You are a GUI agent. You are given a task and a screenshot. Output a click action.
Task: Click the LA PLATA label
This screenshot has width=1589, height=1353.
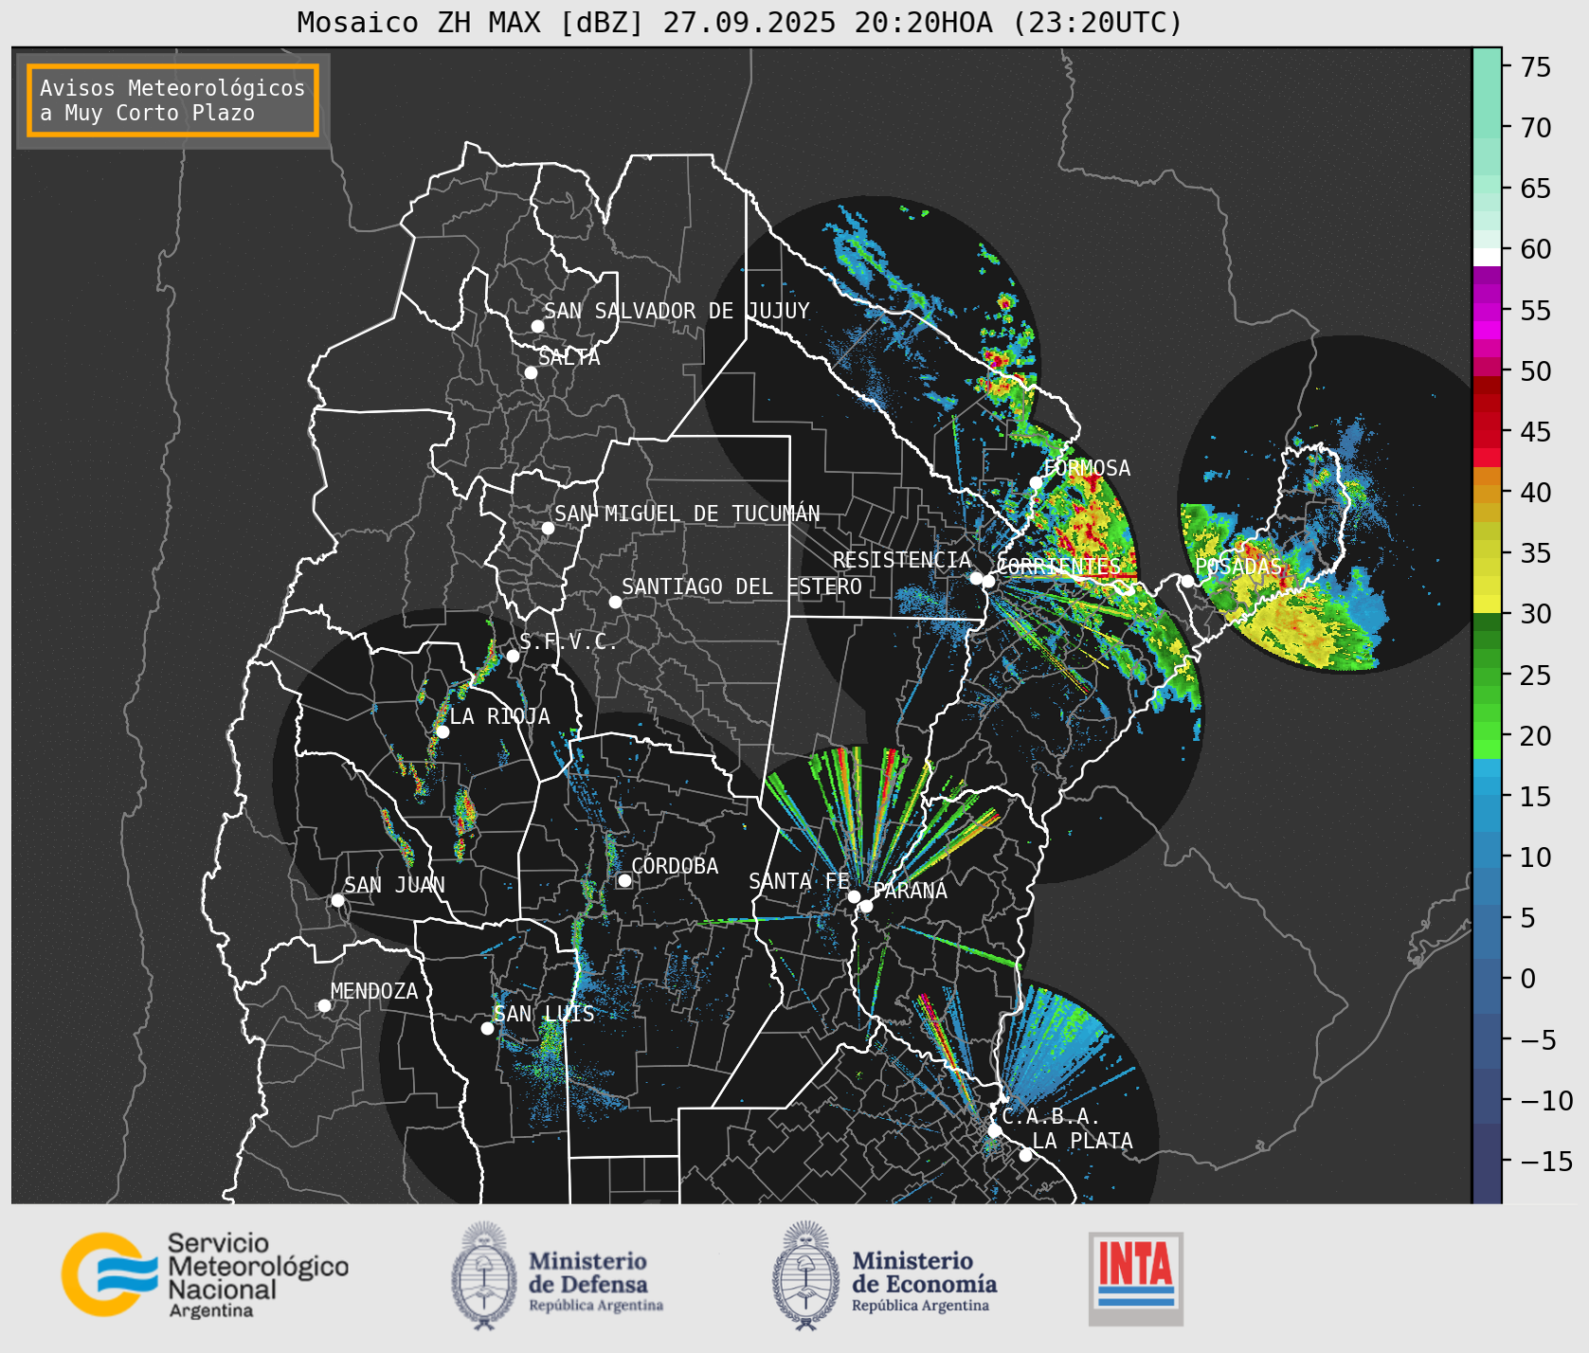point(1082,1141)
